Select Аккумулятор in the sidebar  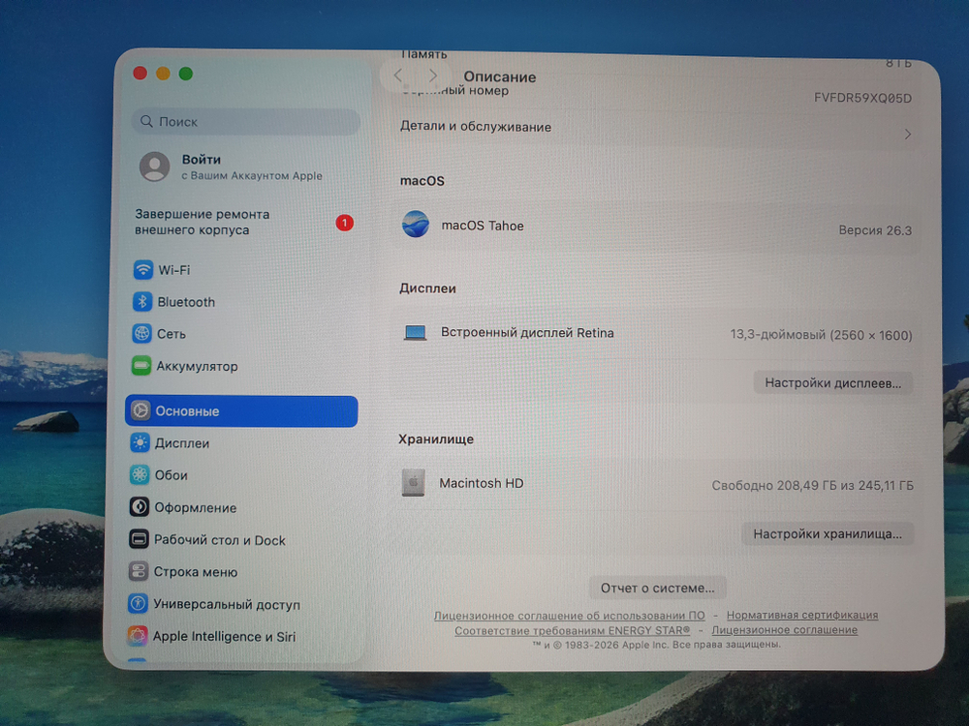click(x=241, y=366)
